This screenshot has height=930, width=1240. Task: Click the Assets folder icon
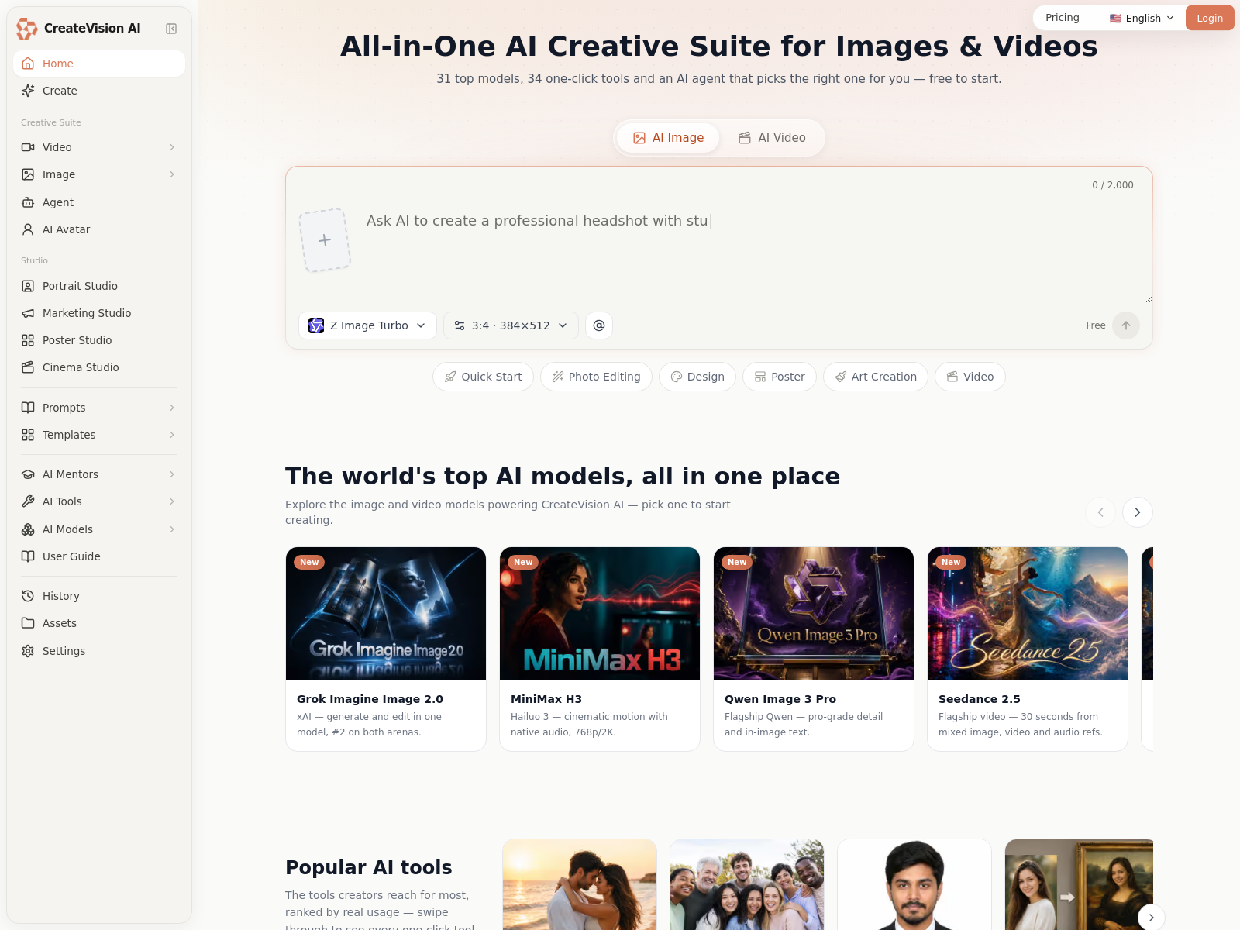pyautogui.click(x=28, y=623)
